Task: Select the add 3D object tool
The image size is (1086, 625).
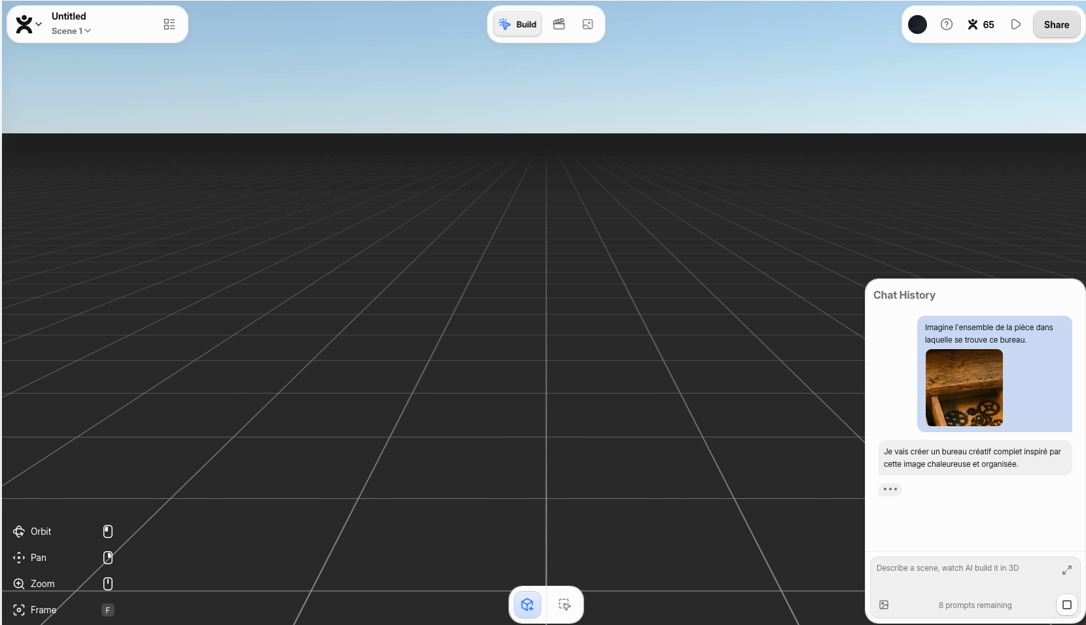Action: tap(527, 605)
